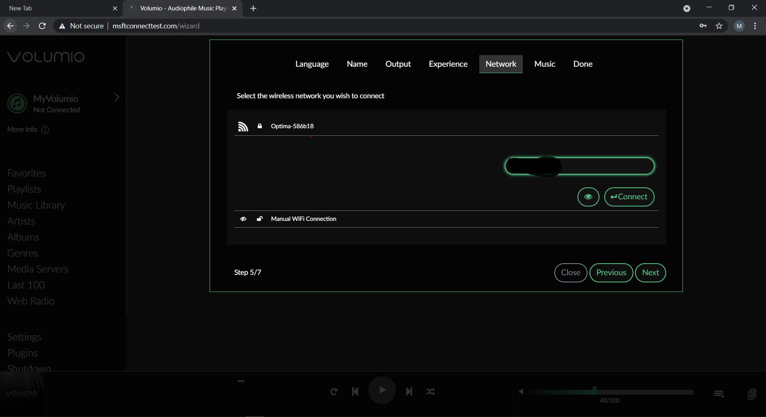Screen dimensions: 766x417
Task: Click the Volumio logo in sidebar
Action: 46,57
